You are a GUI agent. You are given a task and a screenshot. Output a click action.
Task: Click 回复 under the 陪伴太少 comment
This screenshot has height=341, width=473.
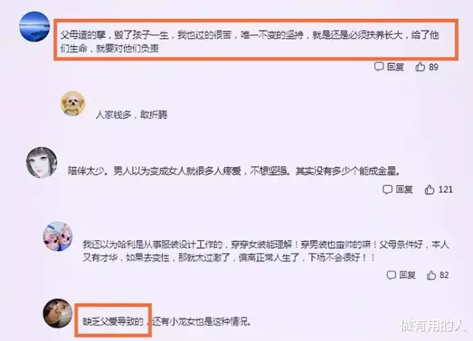[404, 189]
